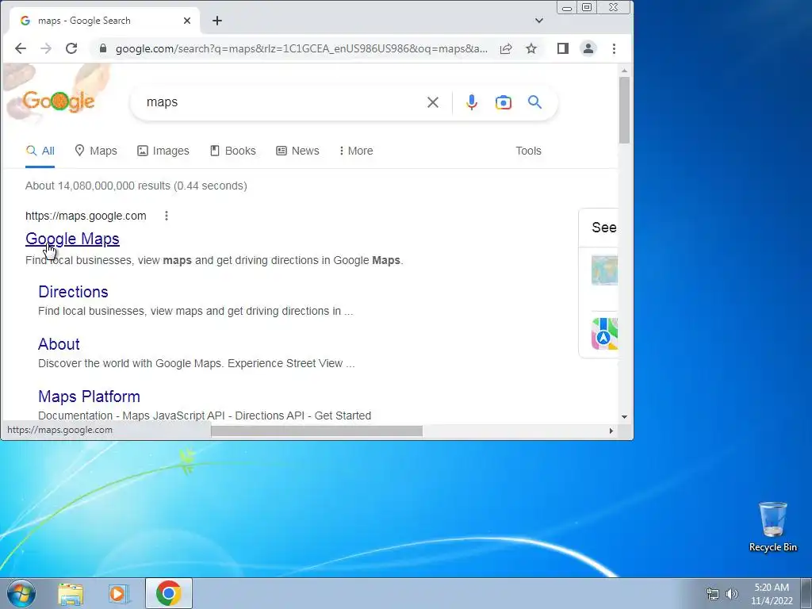Screen dimensions: 812x609
Task: Open the search Tools
Action: point(528,151)
